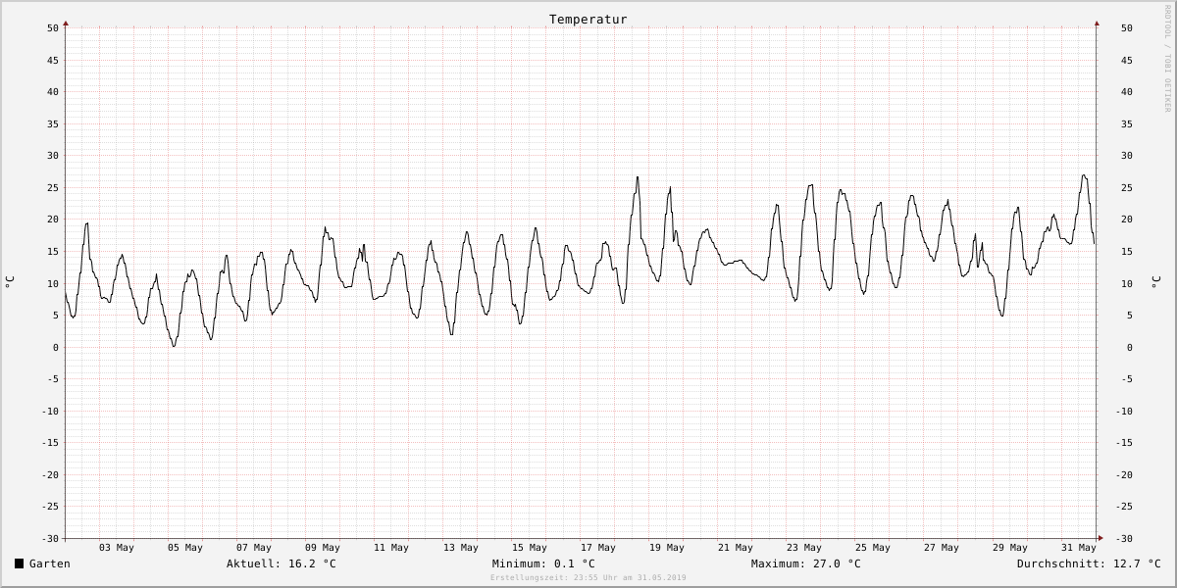Select the "29 May" date label
Screen dimensions: 1177x588
[1010, 548]
